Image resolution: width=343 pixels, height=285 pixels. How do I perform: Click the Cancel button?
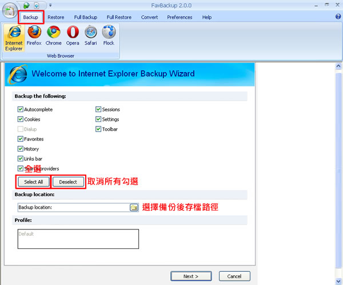point(234,276)
